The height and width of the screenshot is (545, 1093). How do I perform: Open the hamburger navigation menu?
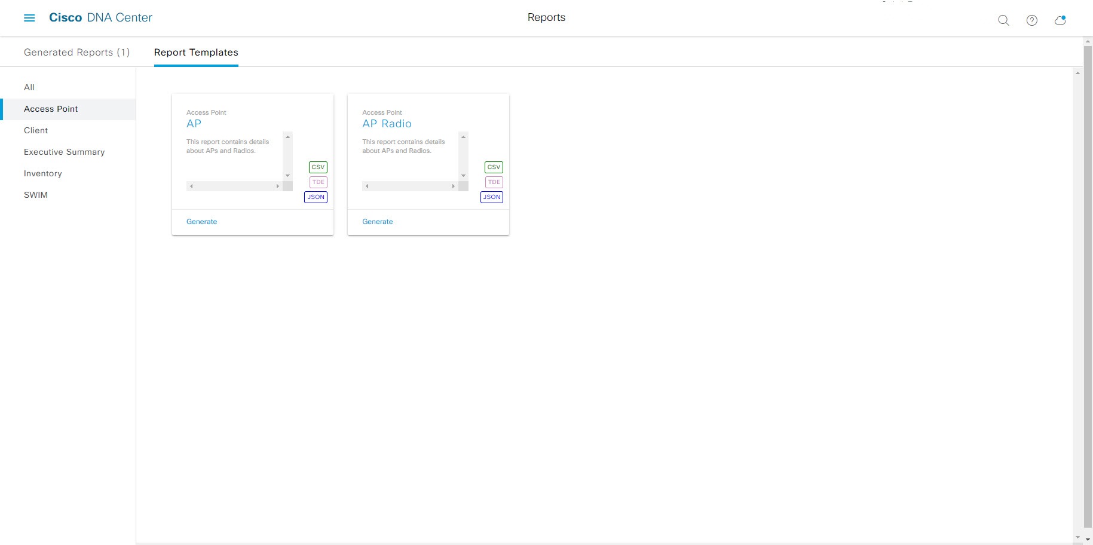click(29, 18)
